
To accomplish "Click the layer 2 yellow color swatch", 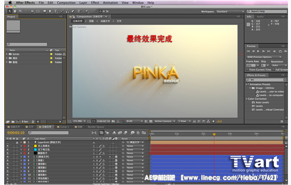I will point(35,146).
